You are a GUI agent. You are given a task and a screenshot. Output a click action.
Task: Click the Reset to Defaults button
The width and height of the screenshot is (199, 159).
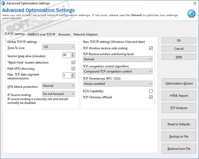(179, 124)
